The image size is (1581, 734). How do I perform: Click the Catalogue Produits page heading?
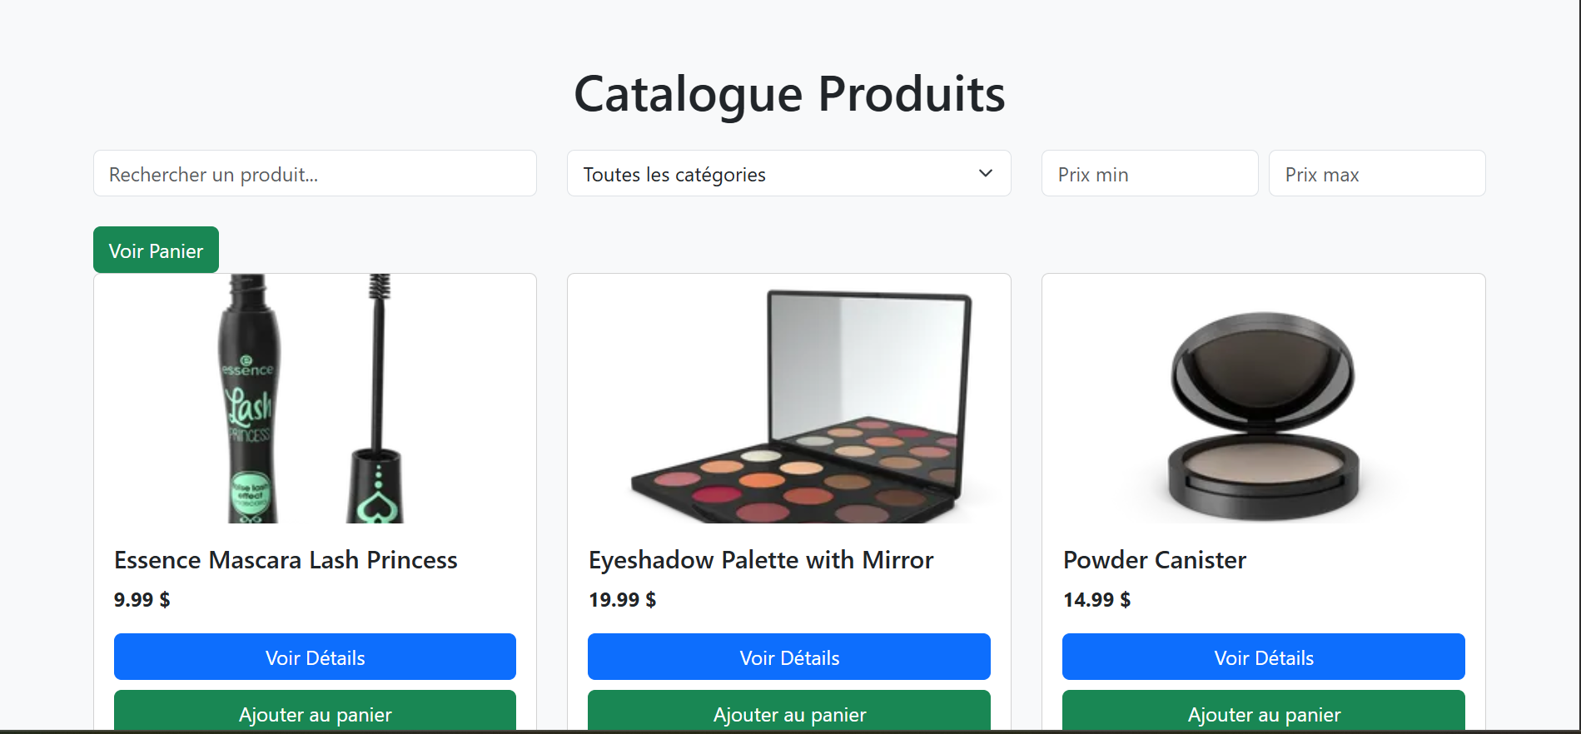click(789, 94)
